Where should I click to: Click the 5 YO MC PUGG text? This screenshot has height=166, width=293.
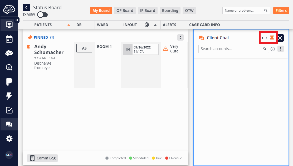[45, 58]
